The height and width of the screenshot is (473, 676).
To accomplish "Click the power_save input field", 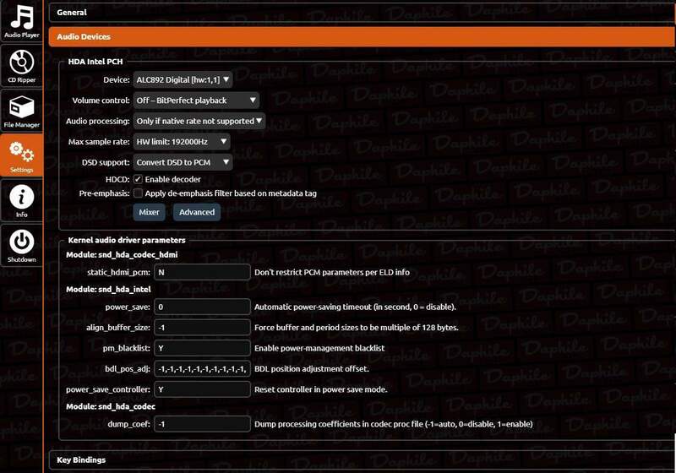I will coord(203,307).
